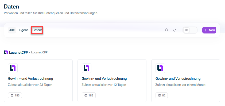Image resolution: width=225 pixels, height=106 pixels.
Task: Click the LucanetCFP group heading
Action: [18, 52]
